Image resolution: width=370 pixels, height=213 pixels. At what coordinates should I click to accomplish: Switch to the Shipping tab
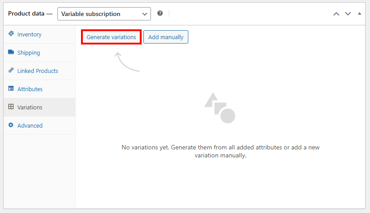click(28, 52)
